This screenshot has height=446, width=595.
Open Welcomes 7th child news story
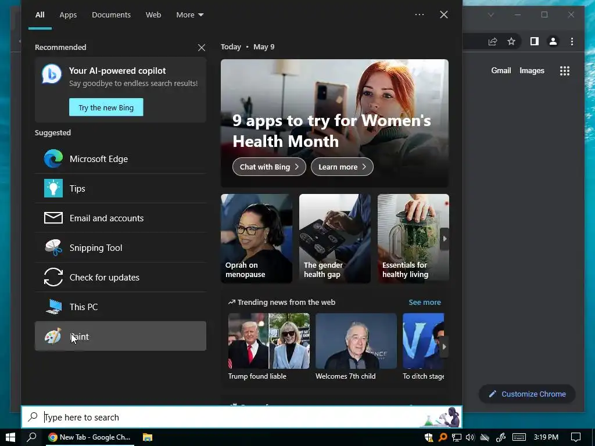pyautogui.click(x=356, y=347)
